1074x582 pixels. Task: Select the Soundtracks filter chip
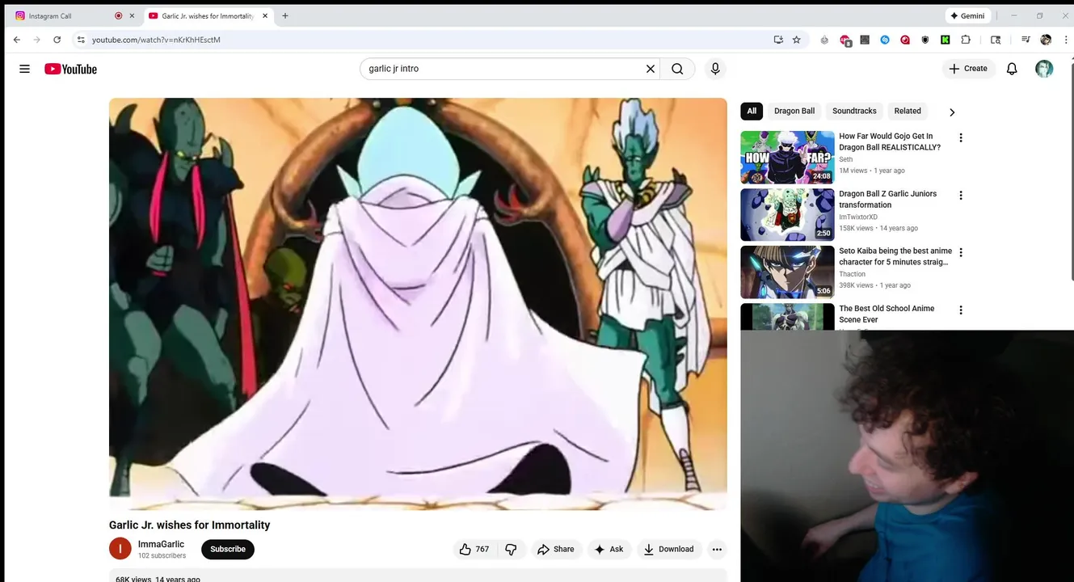point(854,111)
